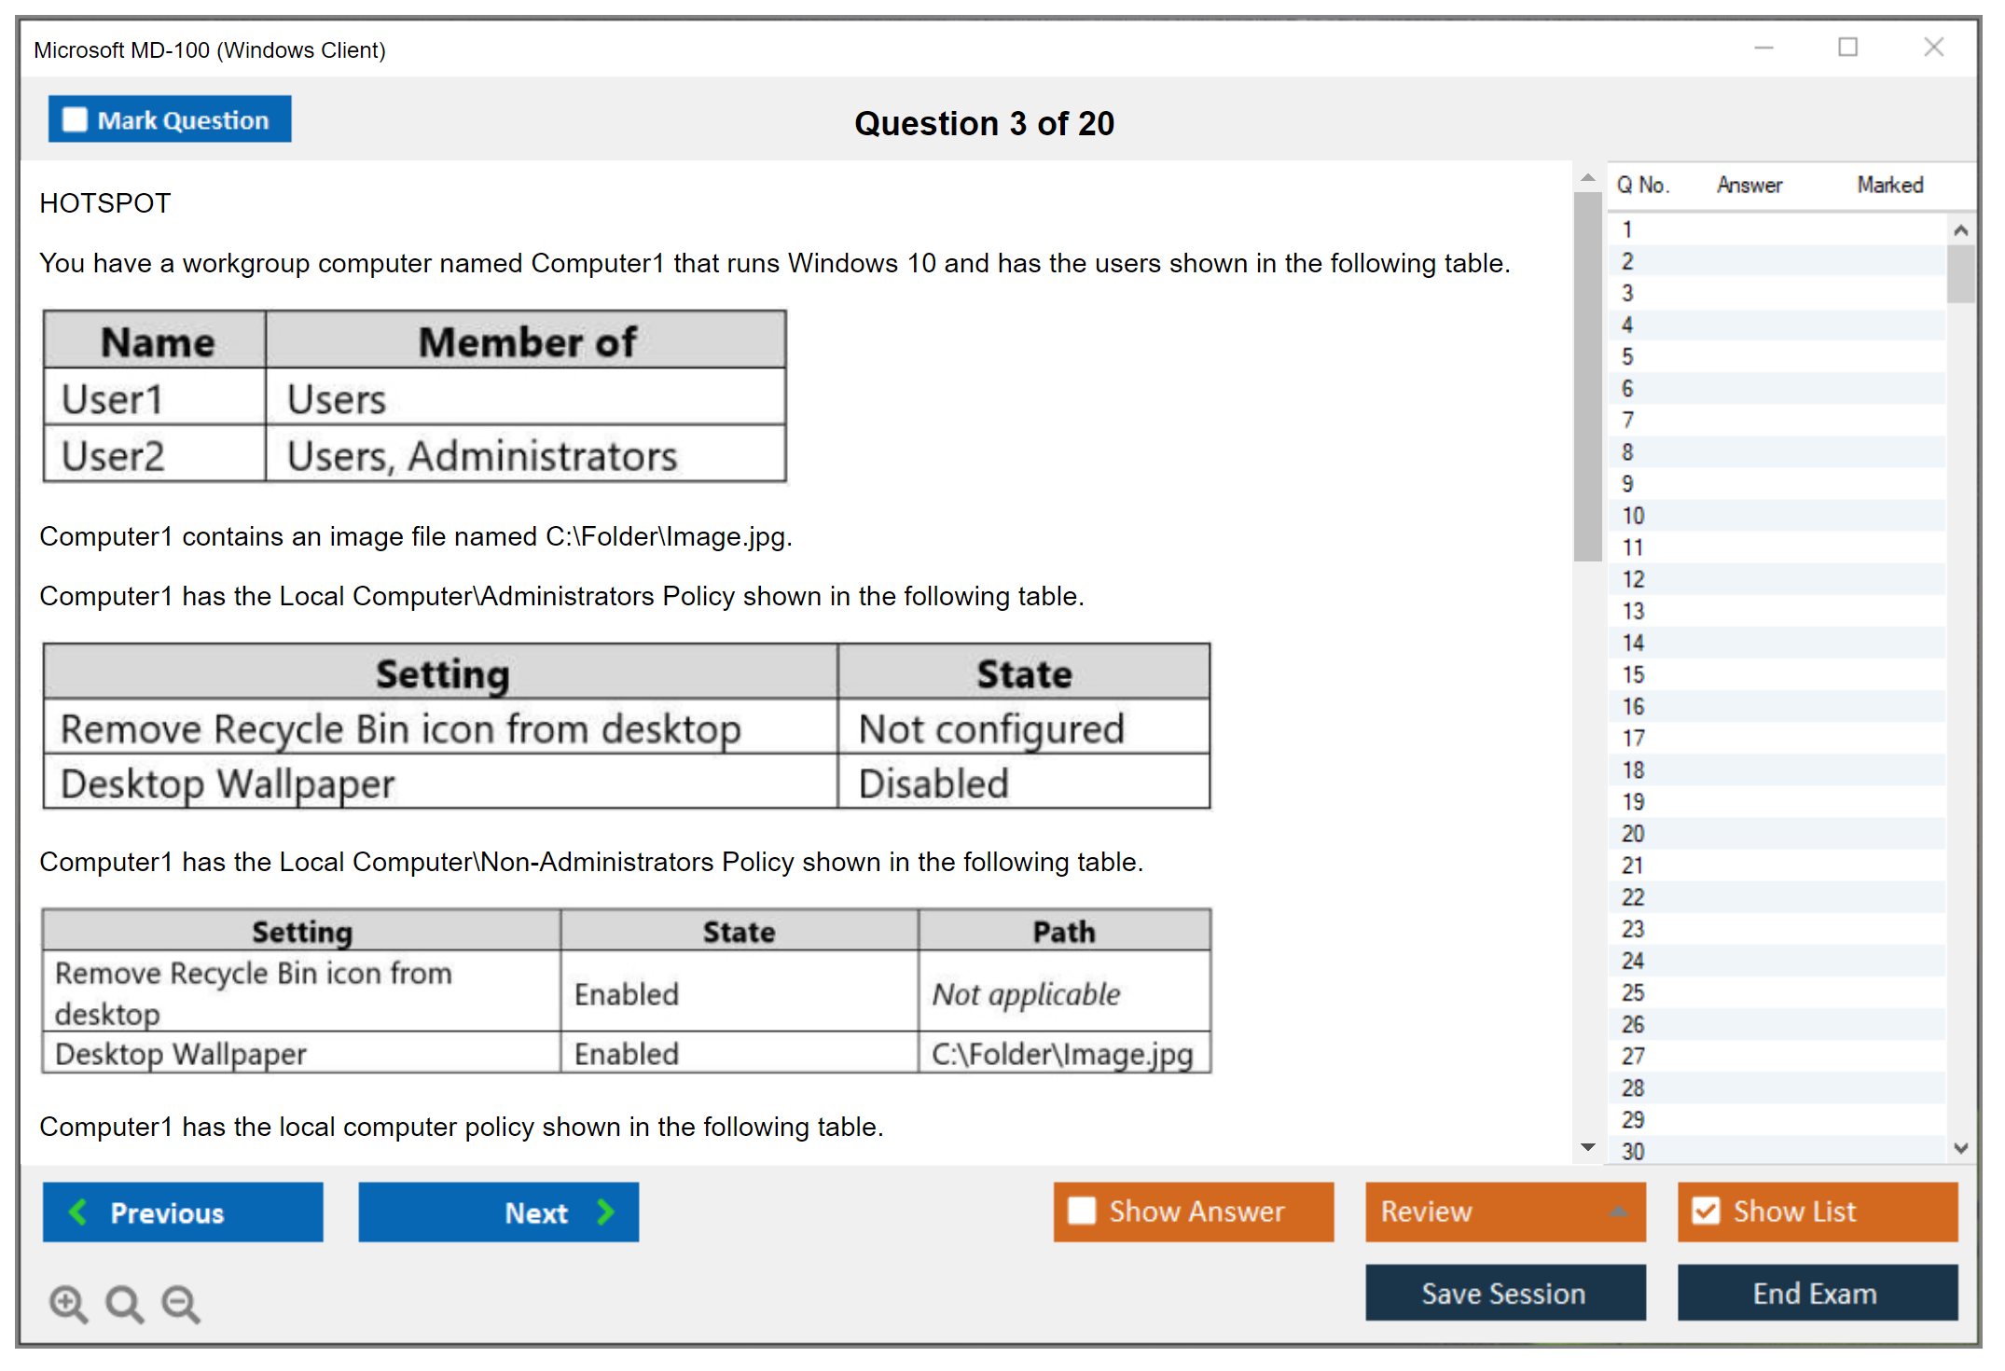Click the green left arrow on Previous

pos(78,1212)
